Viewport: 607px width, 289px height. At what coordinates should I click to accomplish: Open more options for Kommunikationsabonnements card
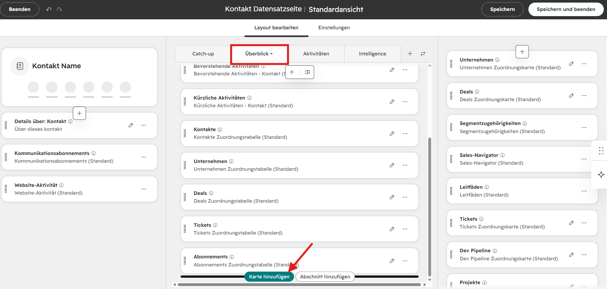[x=144, y=157]
